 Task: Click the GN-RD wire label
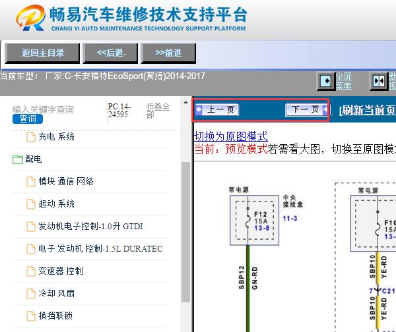[x=255, y=278]
